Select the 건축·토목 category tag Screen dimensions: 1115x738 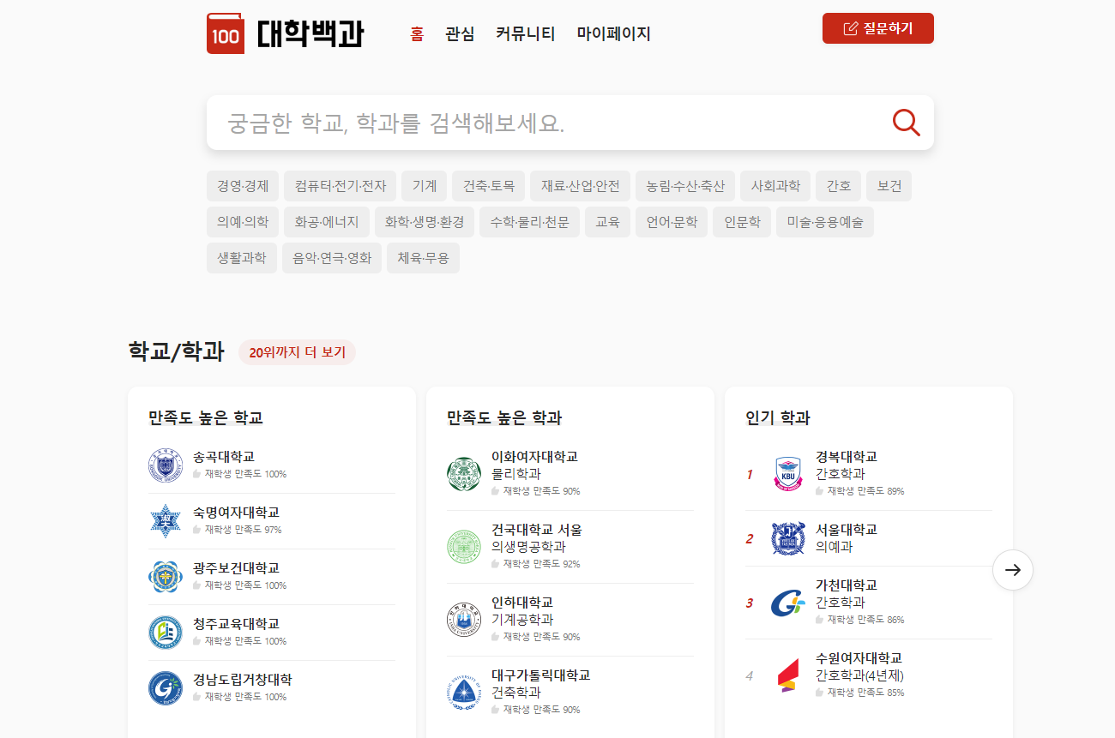click(489, 186)
